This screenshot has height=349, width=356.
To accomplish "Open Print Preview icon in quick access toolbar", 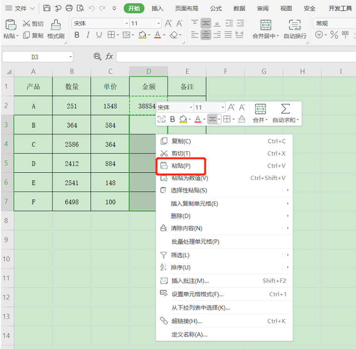I will coord(80,8).
